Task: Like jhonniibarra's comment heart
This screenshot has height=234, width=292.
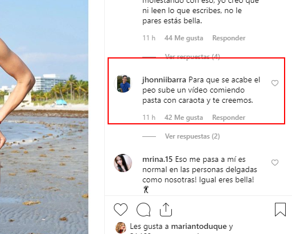Action: pyautogui.click(x=275, y=83)
